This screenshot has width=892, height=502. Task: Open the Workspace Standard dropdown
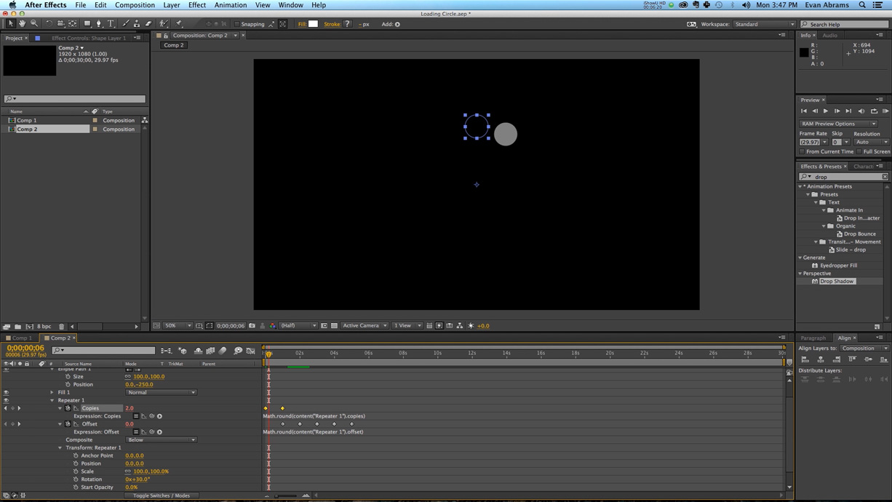pos(764,24)
